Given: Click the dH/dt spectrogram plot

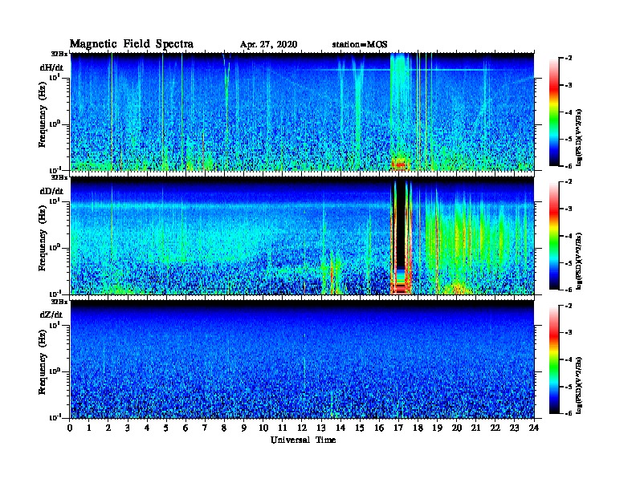Looking at the screenshot, I should [303, 112].
